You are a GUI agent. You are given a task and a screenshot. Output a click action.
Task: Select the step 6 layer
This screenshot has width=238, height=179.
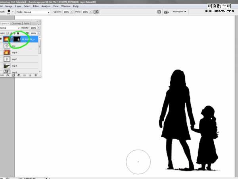[20, 66]
